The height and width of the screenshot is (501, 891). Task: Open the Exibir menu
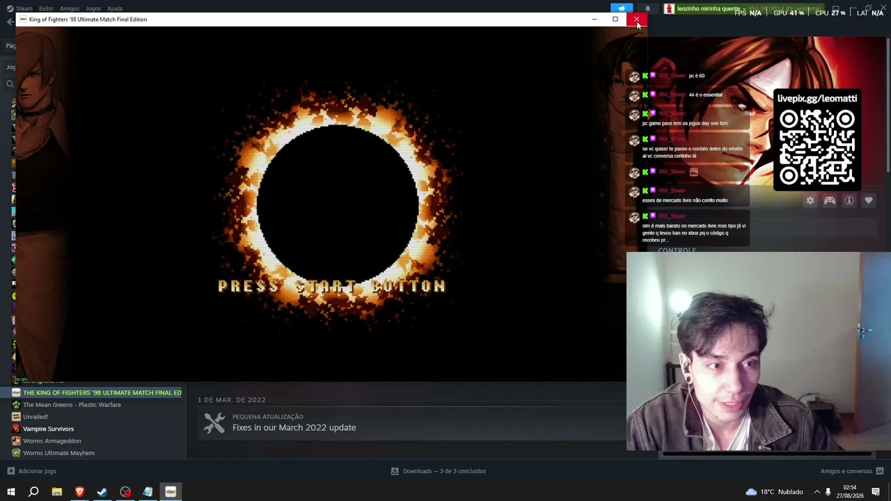point(46,8)
